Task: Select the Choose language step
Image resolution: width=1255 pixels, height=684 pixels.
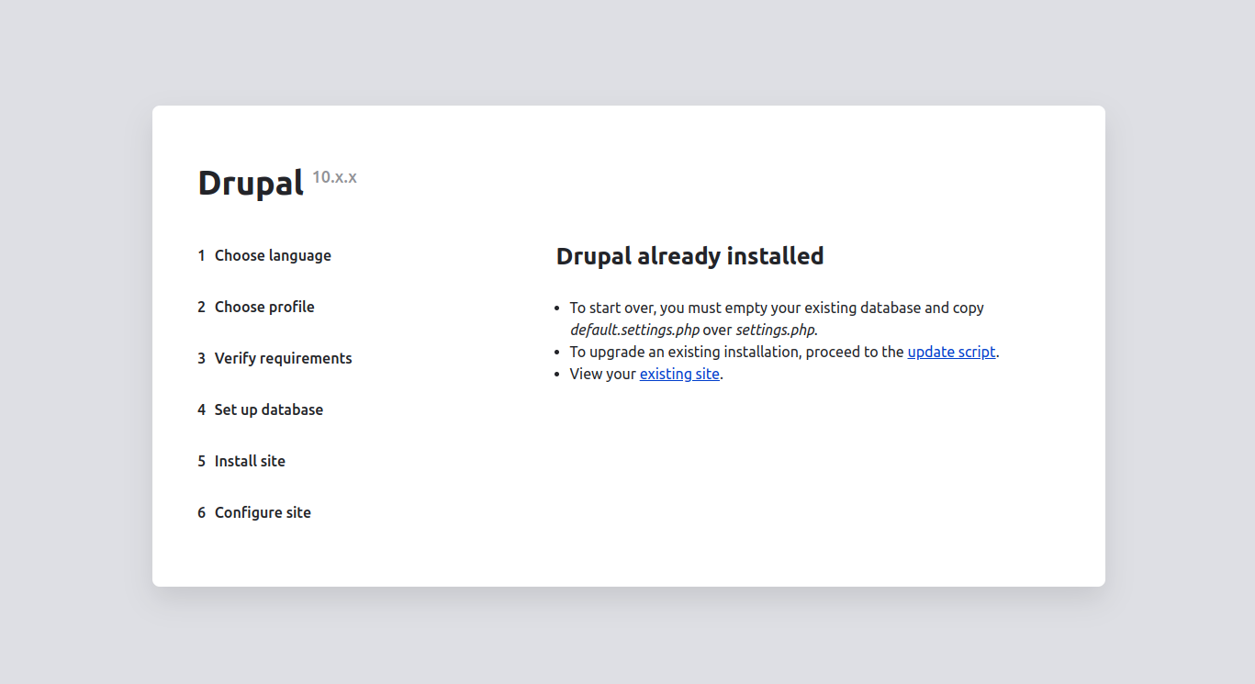Action: 273,255
